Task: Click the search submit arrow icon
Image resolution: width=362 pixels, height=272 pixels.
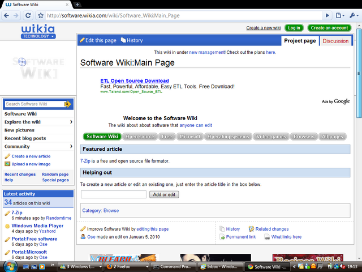Action: click(x=68, y=104)
